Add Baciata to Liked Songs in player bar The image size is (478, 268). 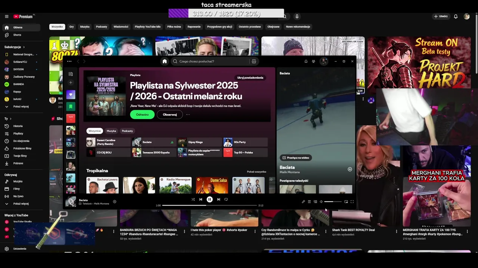pyautogui.click(x=115, y=202)
